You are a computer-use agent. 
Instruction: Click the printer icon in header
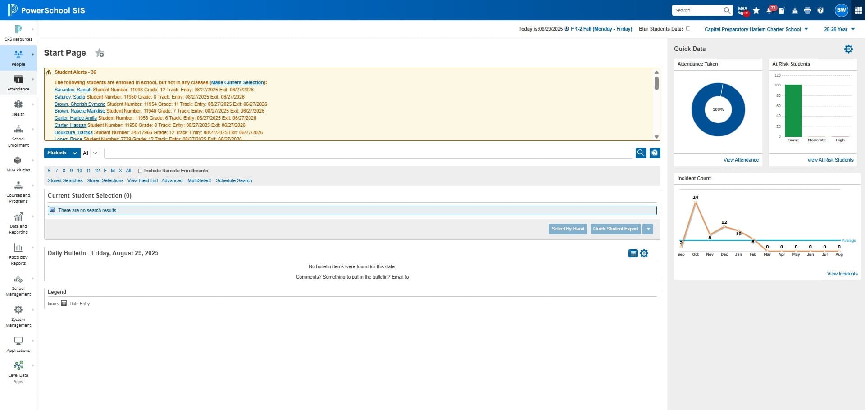coord(807,10)
